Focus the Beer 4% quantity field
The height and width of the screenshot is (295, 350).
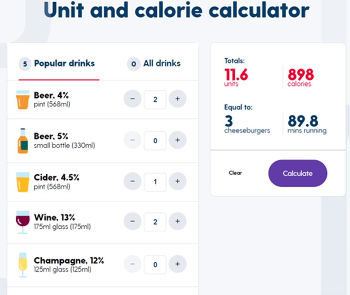tap(155, 99)
